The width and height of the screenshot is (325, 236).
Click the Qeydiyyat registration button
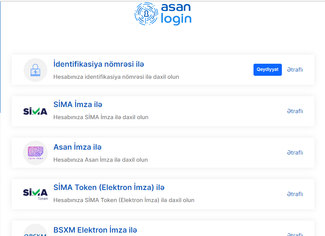[x=267, y=70]
